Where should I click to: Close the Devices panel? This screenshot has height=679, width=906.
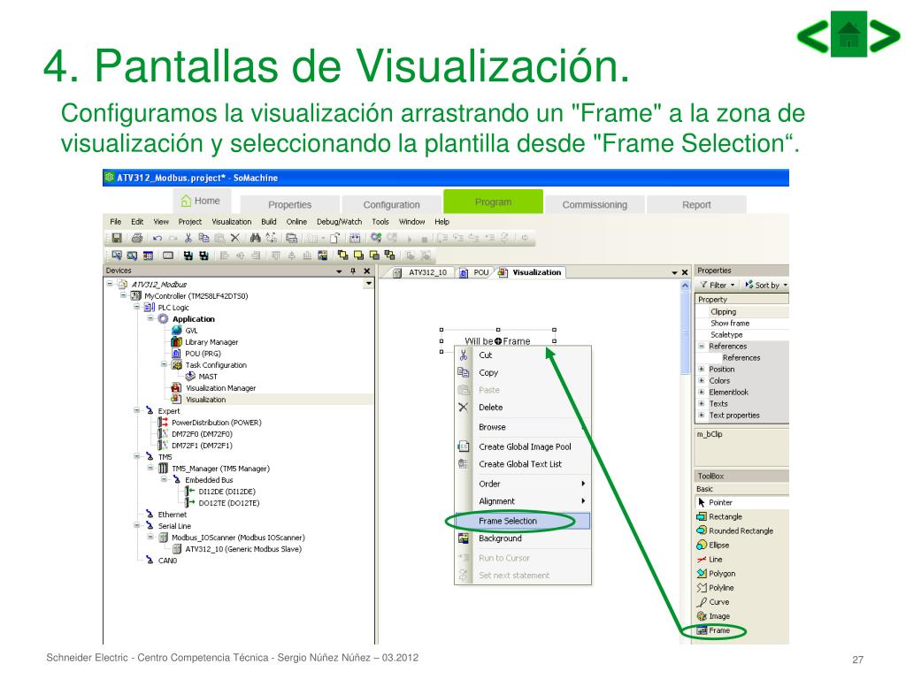tap(367, 271)
